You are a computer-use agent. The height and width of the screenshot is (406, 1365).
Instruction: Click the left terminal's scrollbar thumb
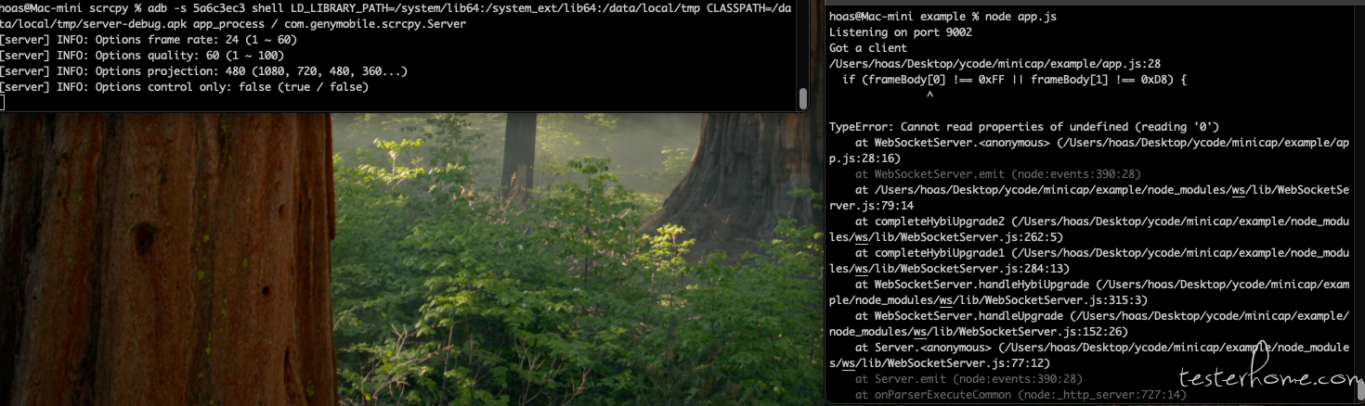(802, 97)
